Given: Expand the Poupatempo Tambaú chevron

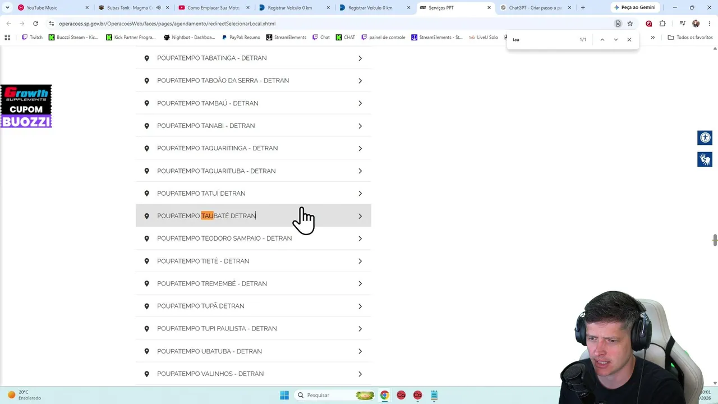Looking at the screenshot, I should 360,103.
